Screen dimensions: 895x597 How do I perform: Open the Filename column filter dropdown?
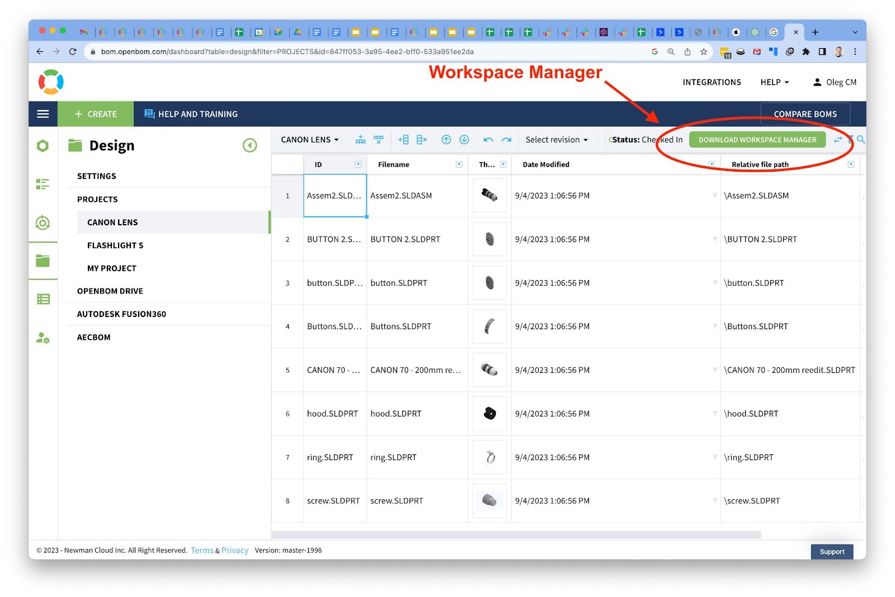click(x=459, y=164)
